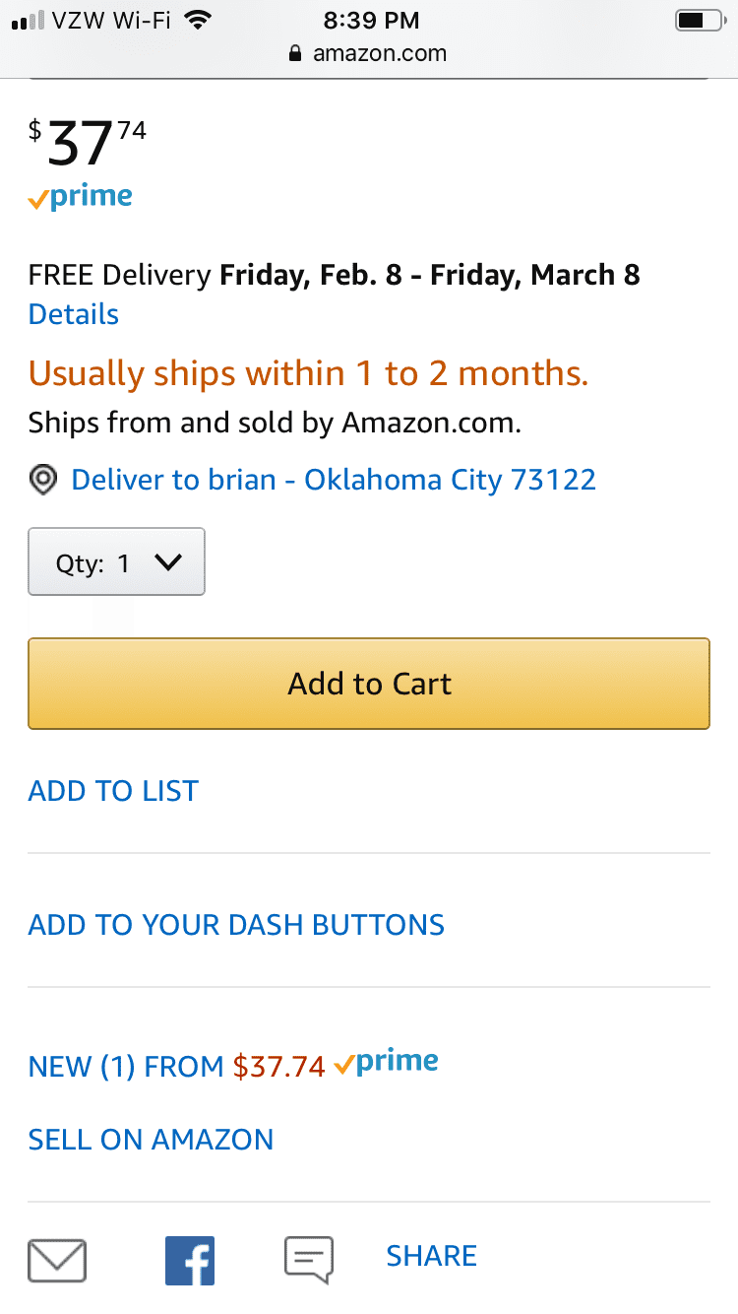Tap the location pin icon
This screenshot has width=738, height=1314.
click(42, 481)
